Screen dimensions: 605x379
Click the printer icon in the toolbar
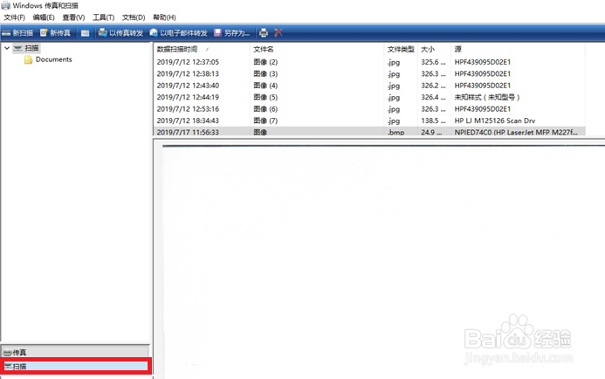tap(264, 33)
